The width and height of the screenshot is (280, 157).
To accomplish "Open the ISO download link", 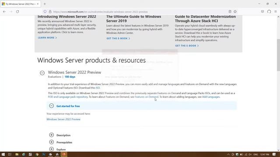I will [98, 88].
